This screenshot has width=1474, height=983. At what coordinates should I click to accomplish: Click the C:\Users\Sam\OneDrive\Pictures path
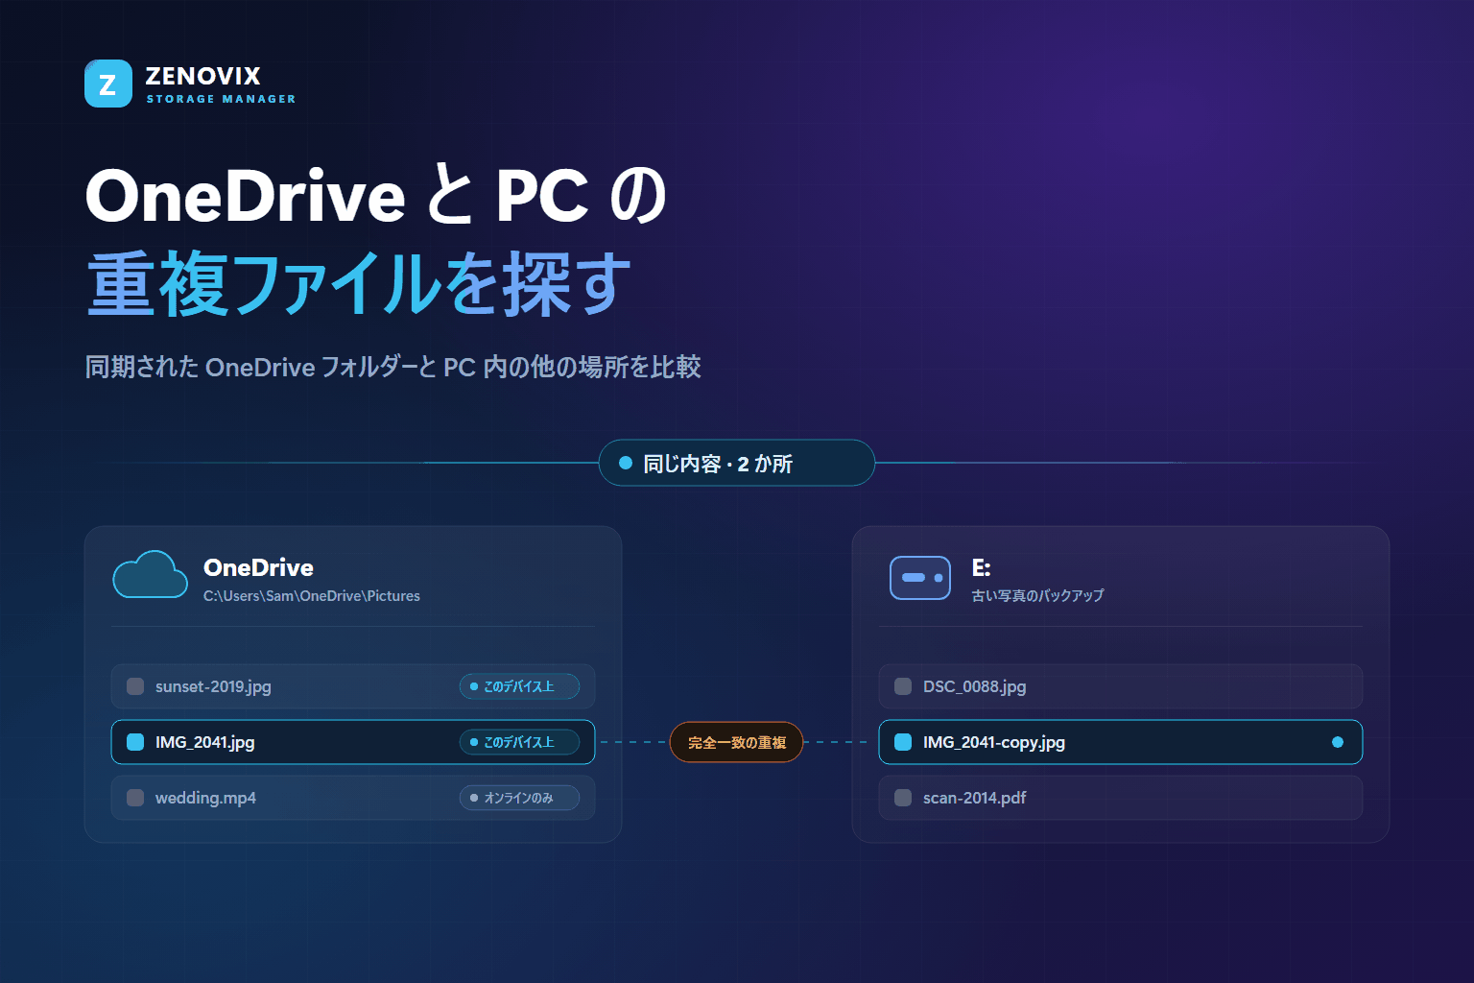[x=312, y=596]
